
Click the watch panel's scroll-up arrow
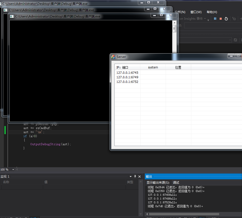pos(141,182)
